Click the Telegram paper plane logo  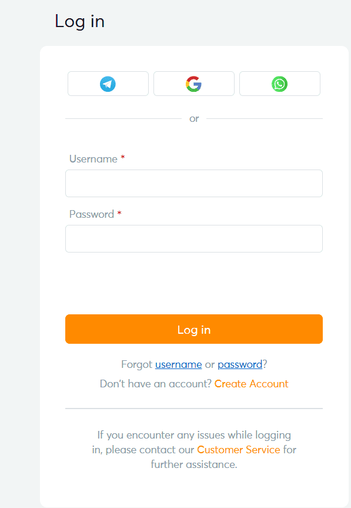click(x=108, y=84)
